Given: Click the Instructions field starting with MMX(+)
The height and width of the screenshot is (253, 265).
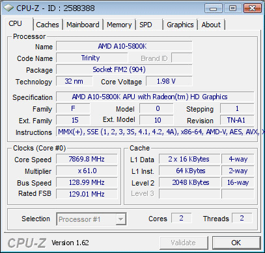Looking at the screenshot, I should 155,132.
